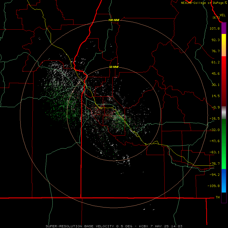
Task: Click the -47.6 velocity legend value
Action: tap(215, 141)
